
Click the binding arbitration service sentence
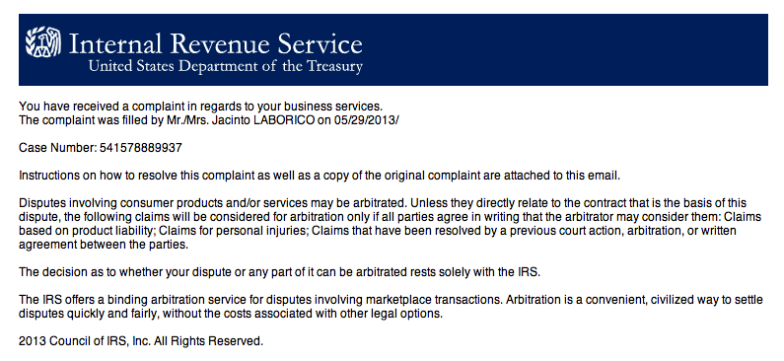tap(261, 301)
